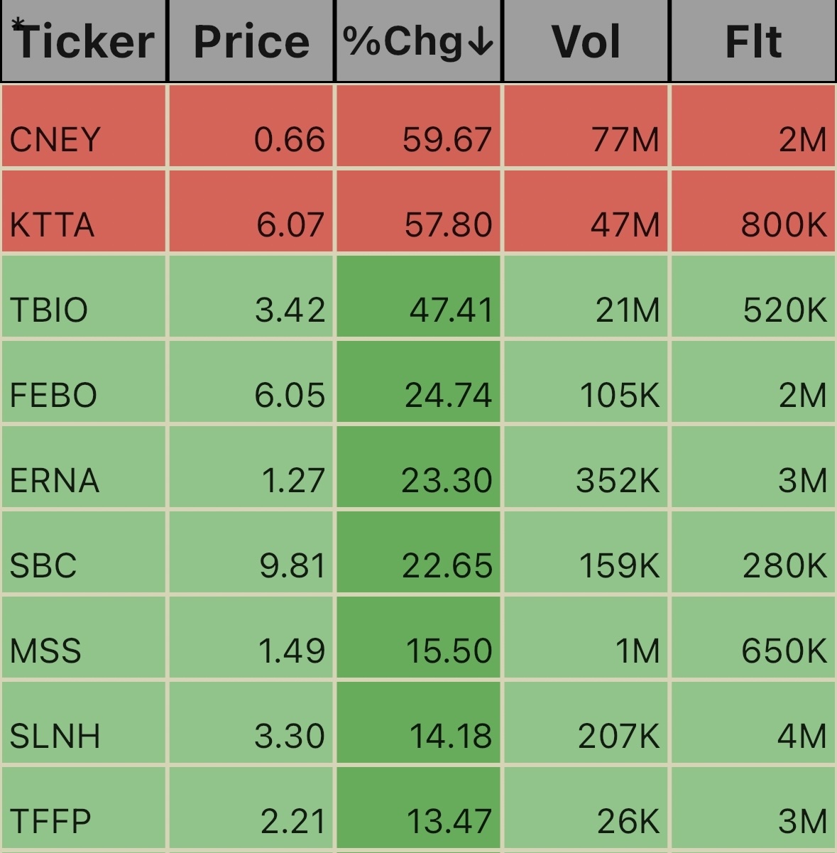
Task: Select the SBC ticker
Action: (43, 566)
